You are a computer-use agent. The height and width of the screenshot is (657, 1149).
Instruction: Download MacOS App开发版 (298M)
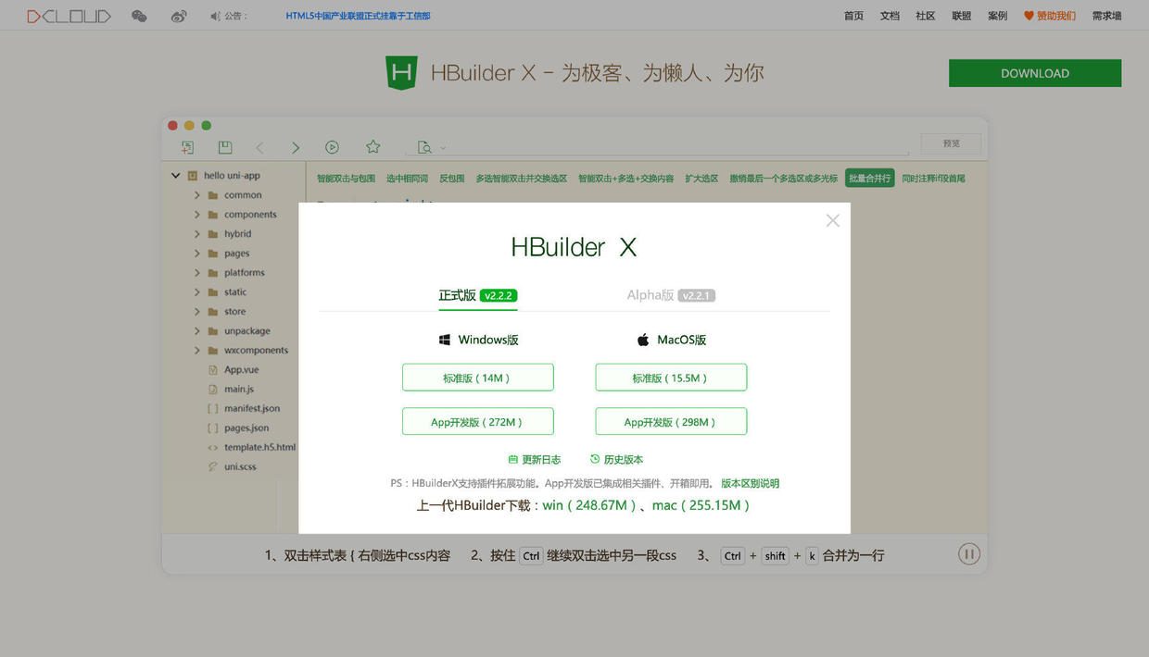(671, 421)
